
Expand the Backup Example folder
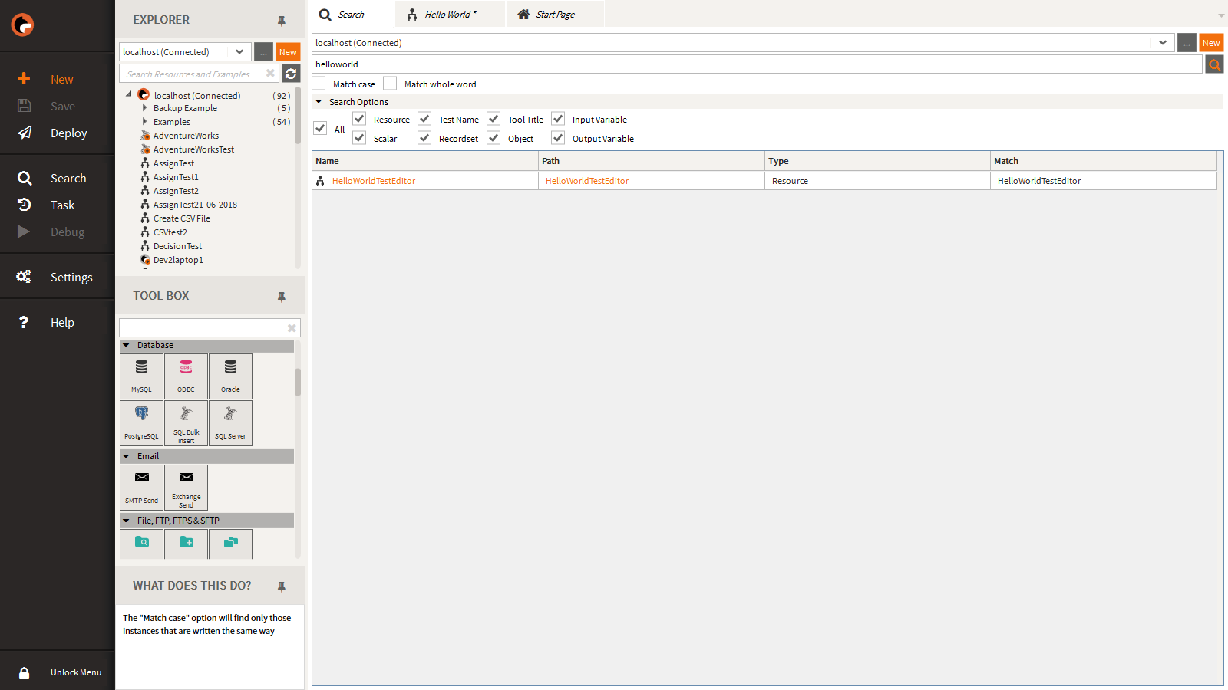coord(144,108)
